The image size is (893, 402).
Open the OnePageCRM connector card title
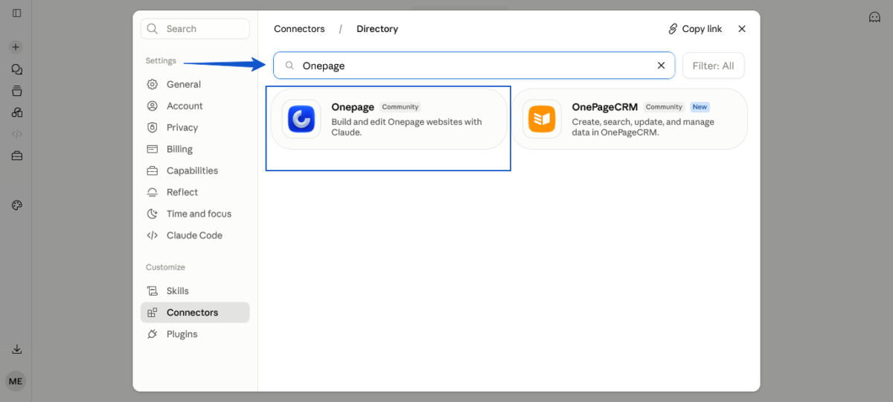pos(605,107)
